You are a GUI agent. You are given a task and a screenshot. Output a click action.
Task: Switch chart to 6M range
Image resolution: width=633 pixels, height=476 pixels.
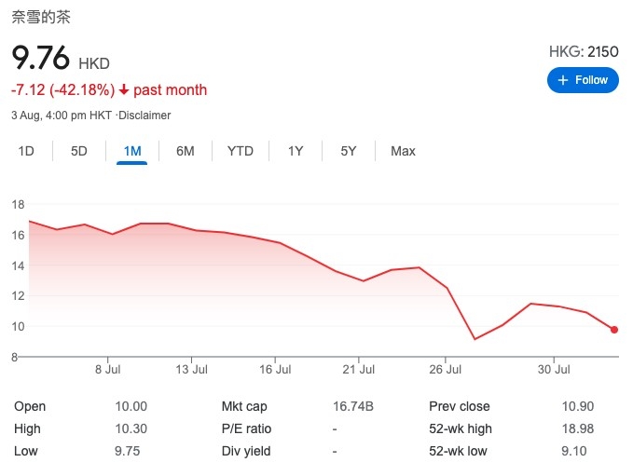(186, 151)
